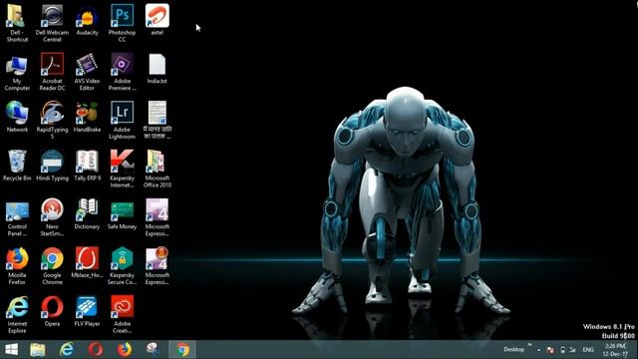The image size is (638, 359).
Task: Select the Microsoft Expression icon beside Kaspersky Secure
Action: pos(158,259)
